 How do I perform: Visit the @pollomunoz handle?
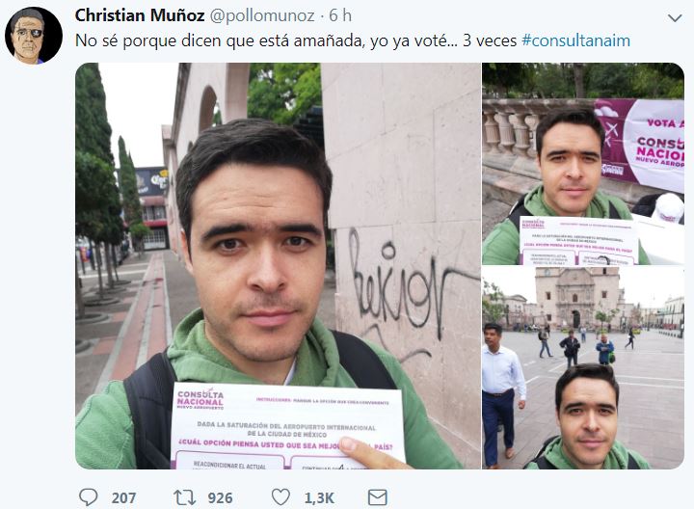pyautogui.click(x=262, y=16)
